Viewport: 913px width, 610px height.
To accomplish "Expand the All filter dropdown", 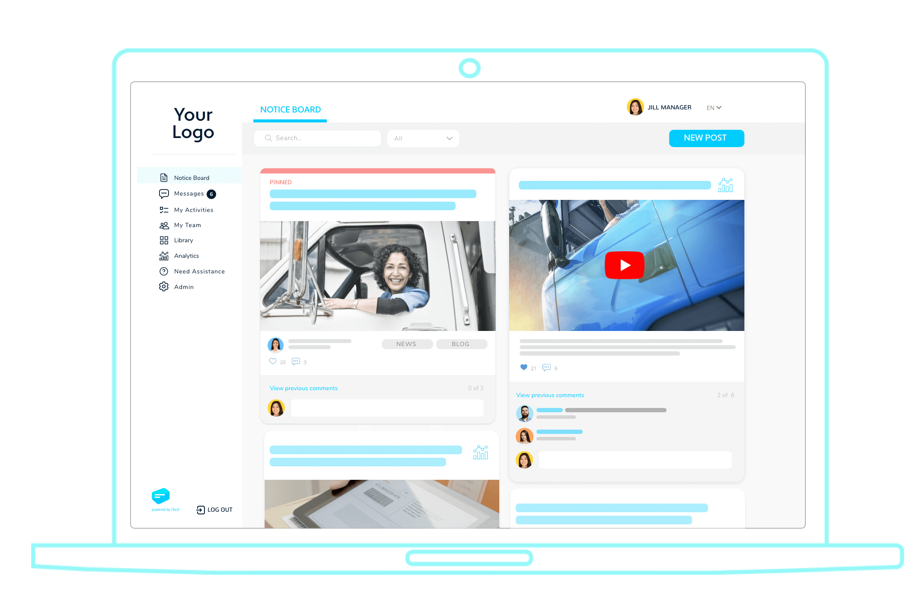I will point(421,138).
